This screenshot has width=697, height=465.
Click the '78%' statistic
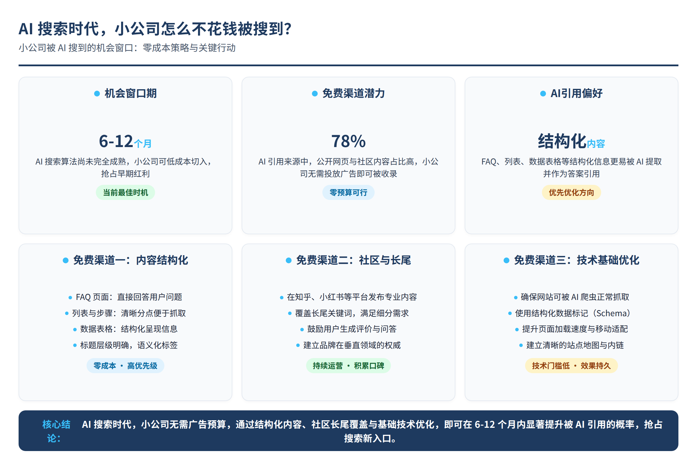[x=348, y=141]
